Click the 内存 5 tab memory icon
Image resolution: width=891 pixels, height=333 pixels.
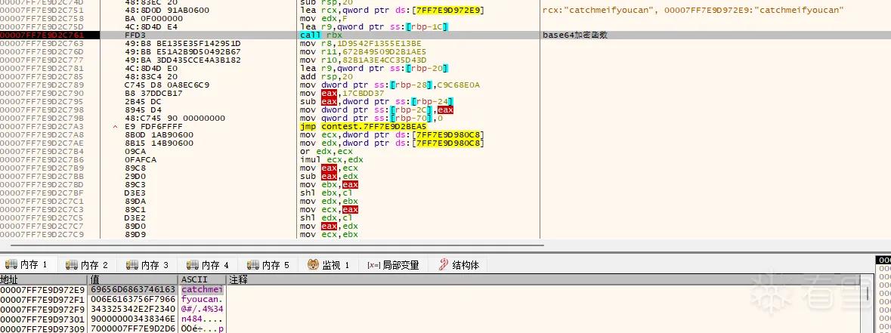(253, 265)
